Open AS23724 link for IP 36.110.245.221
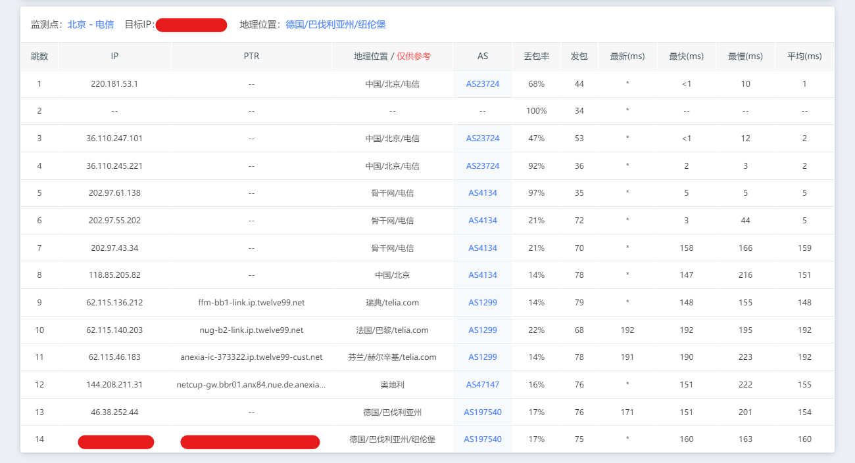 [483, 165]
